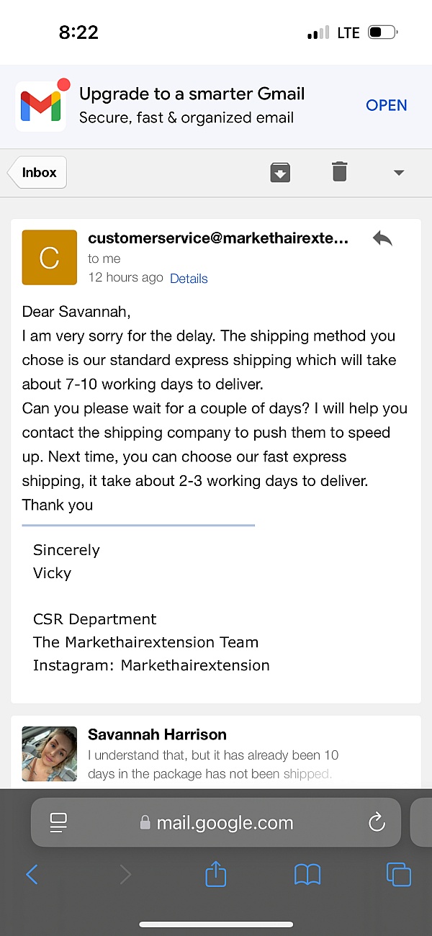Open Savannah Harrison's profile photo

(50, 753)
